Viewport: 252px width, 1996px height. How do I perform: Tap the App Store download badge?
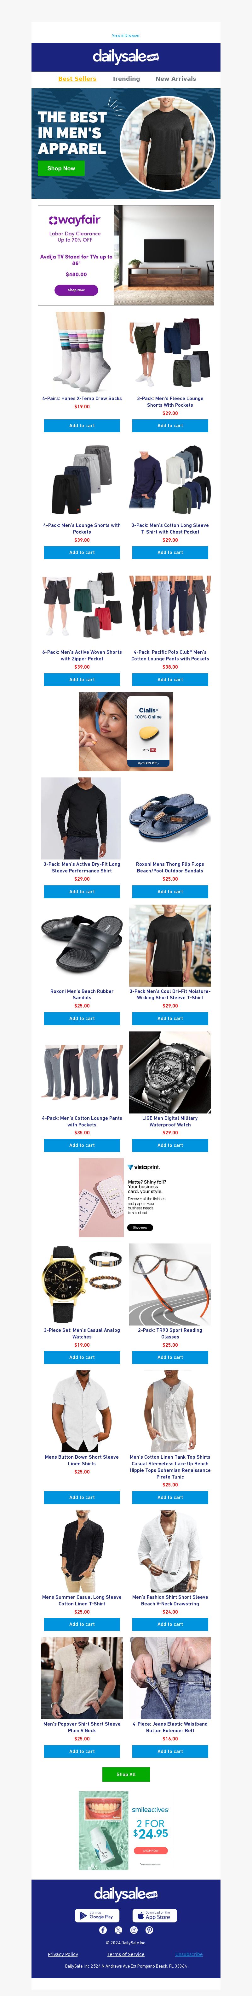(155, 1916)
